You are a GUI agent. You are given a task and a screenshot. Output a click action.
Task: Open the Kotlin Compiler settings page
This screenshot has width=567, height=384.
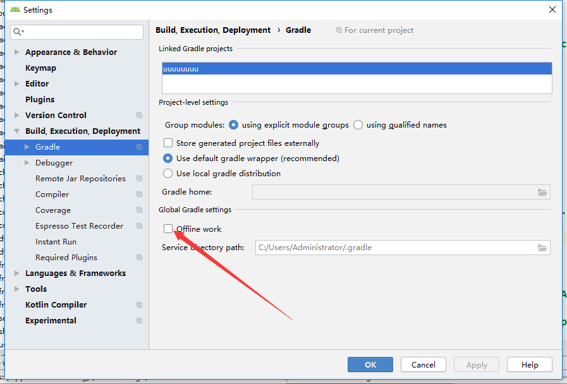coord(56,305)
